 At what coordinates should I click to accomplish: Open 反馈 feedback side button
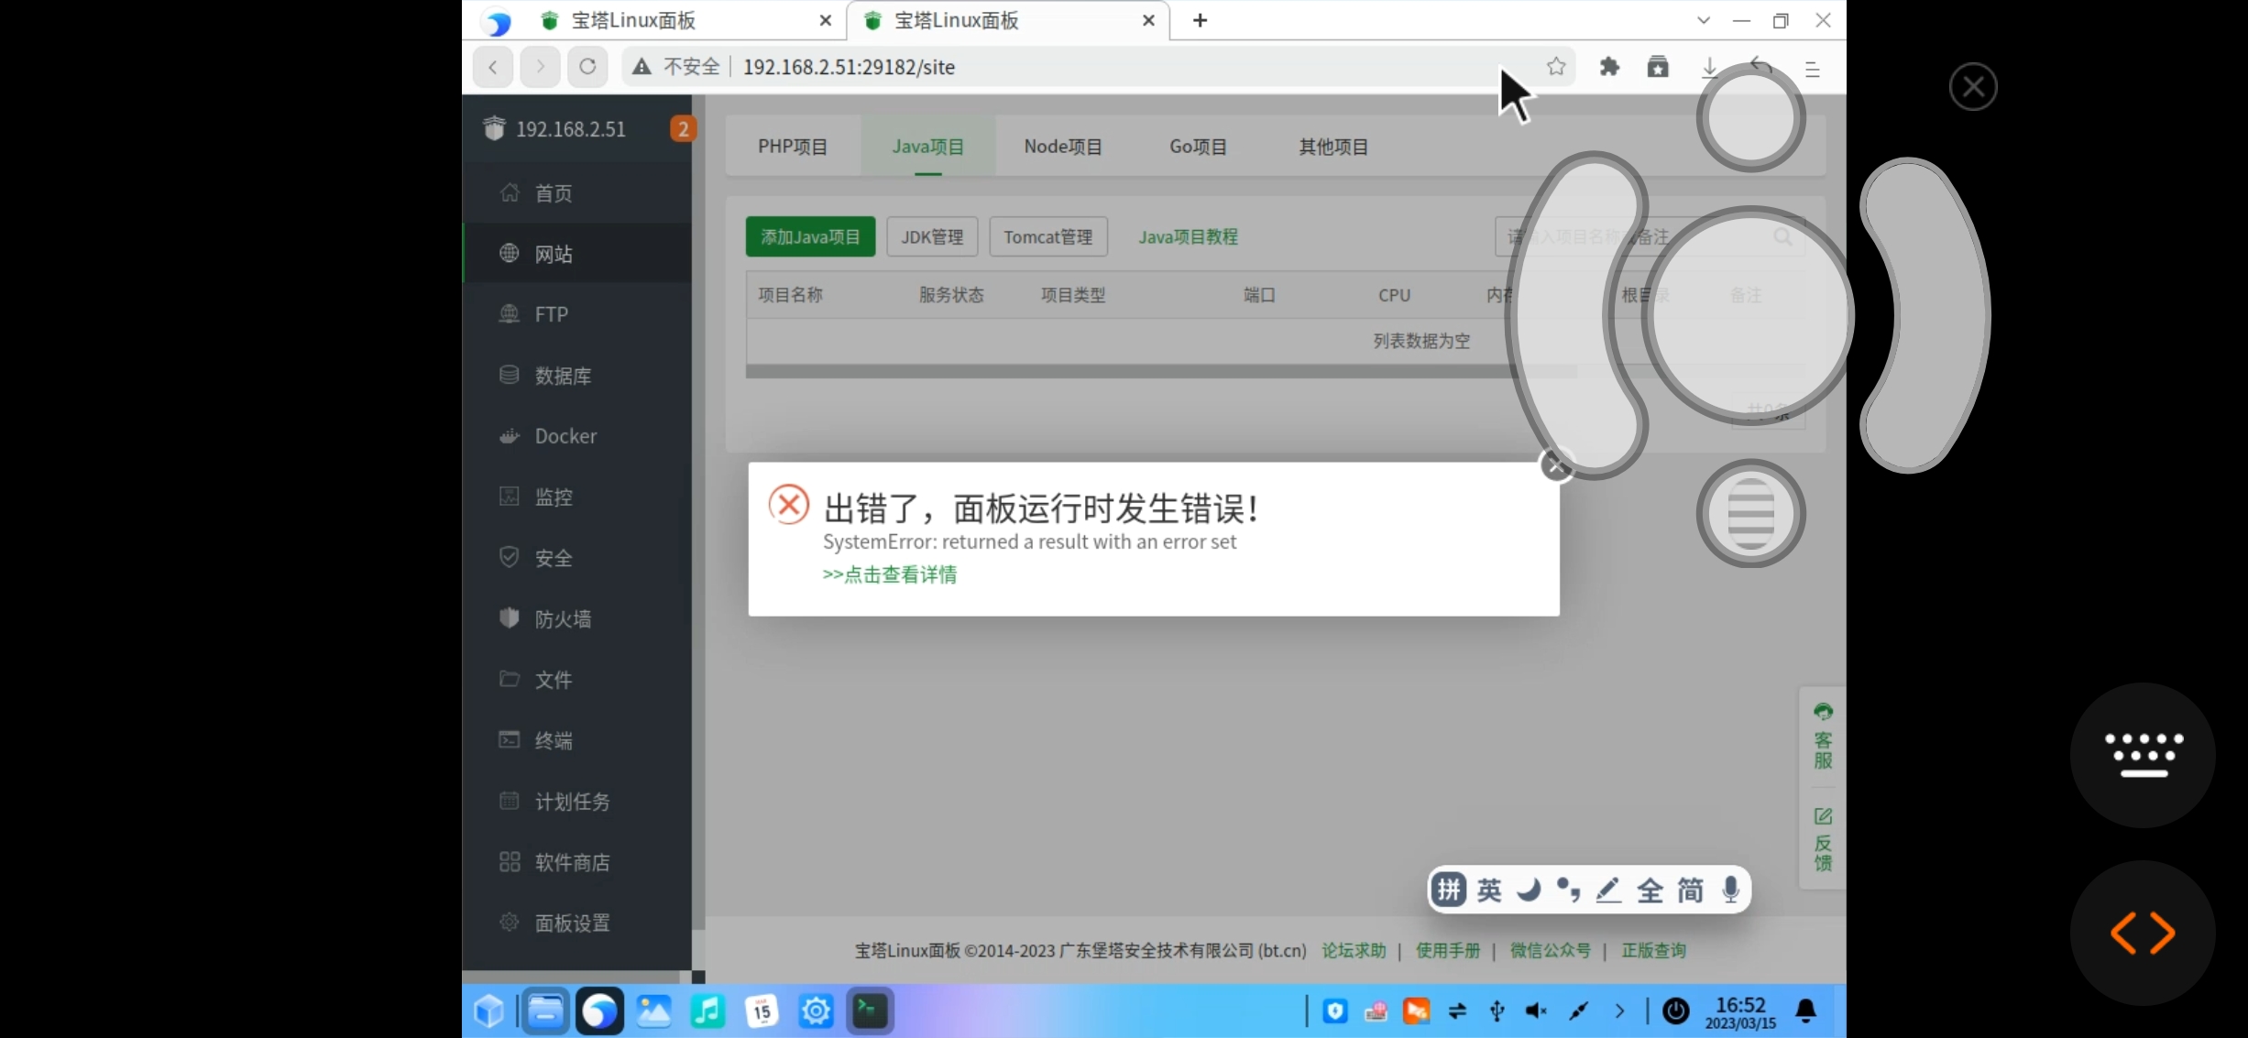coord(1823,839)
